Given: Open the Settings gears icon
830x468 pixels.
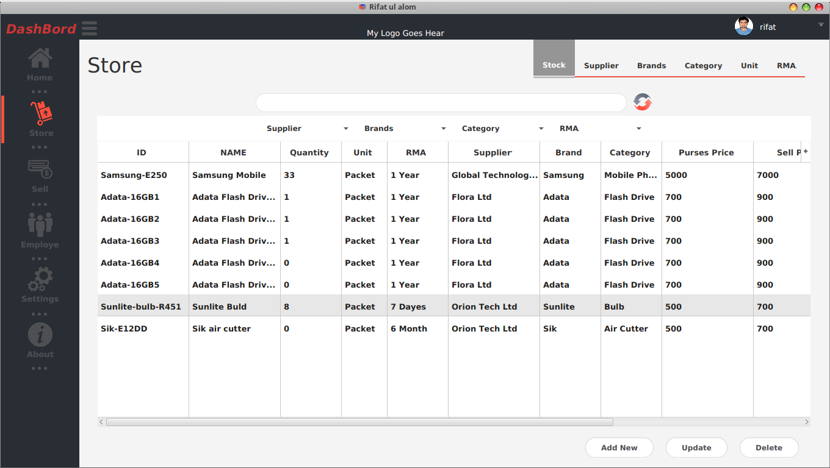Looking at the screenshot, I should click(x=40, y=279).
